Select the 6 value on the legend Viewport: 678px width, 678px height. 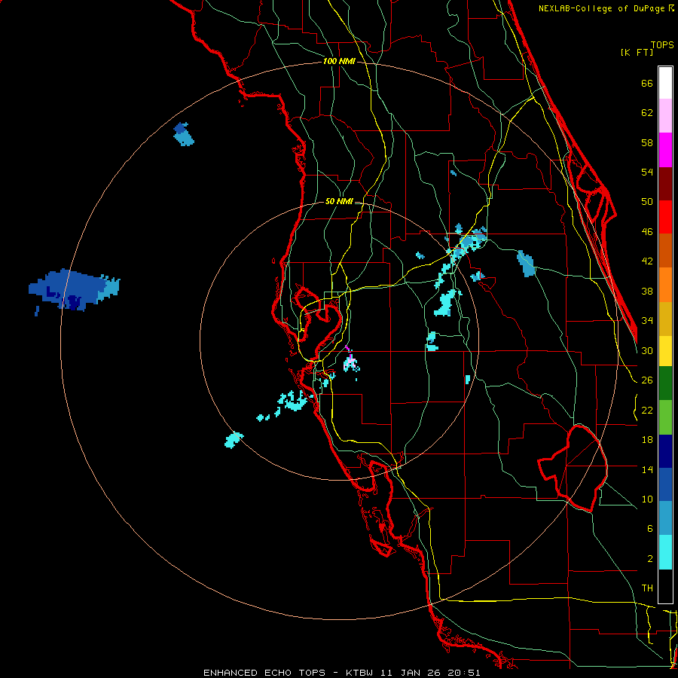tap(650, 529)
